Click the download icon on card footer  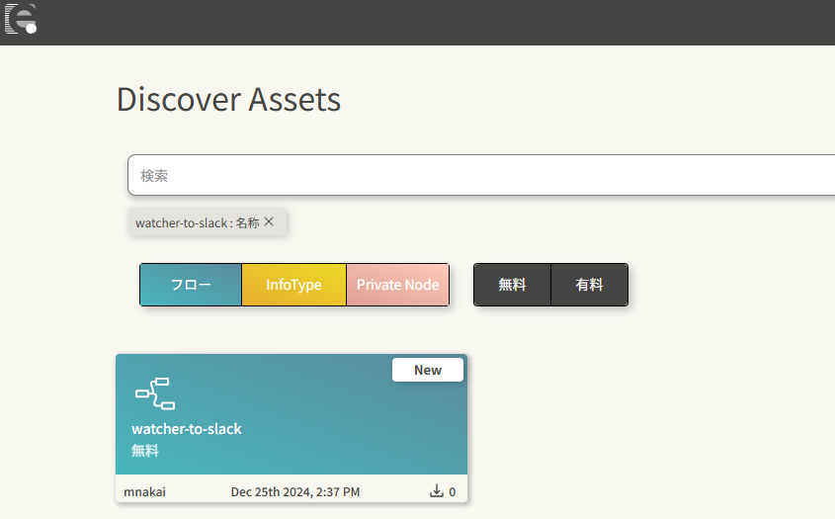click(436, 490)
